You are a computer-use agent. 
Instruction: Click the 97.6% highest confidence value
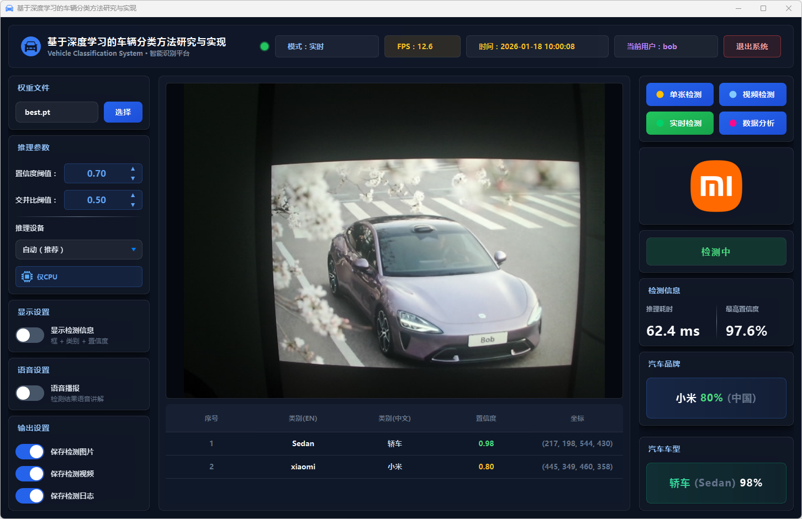(746, 331)
